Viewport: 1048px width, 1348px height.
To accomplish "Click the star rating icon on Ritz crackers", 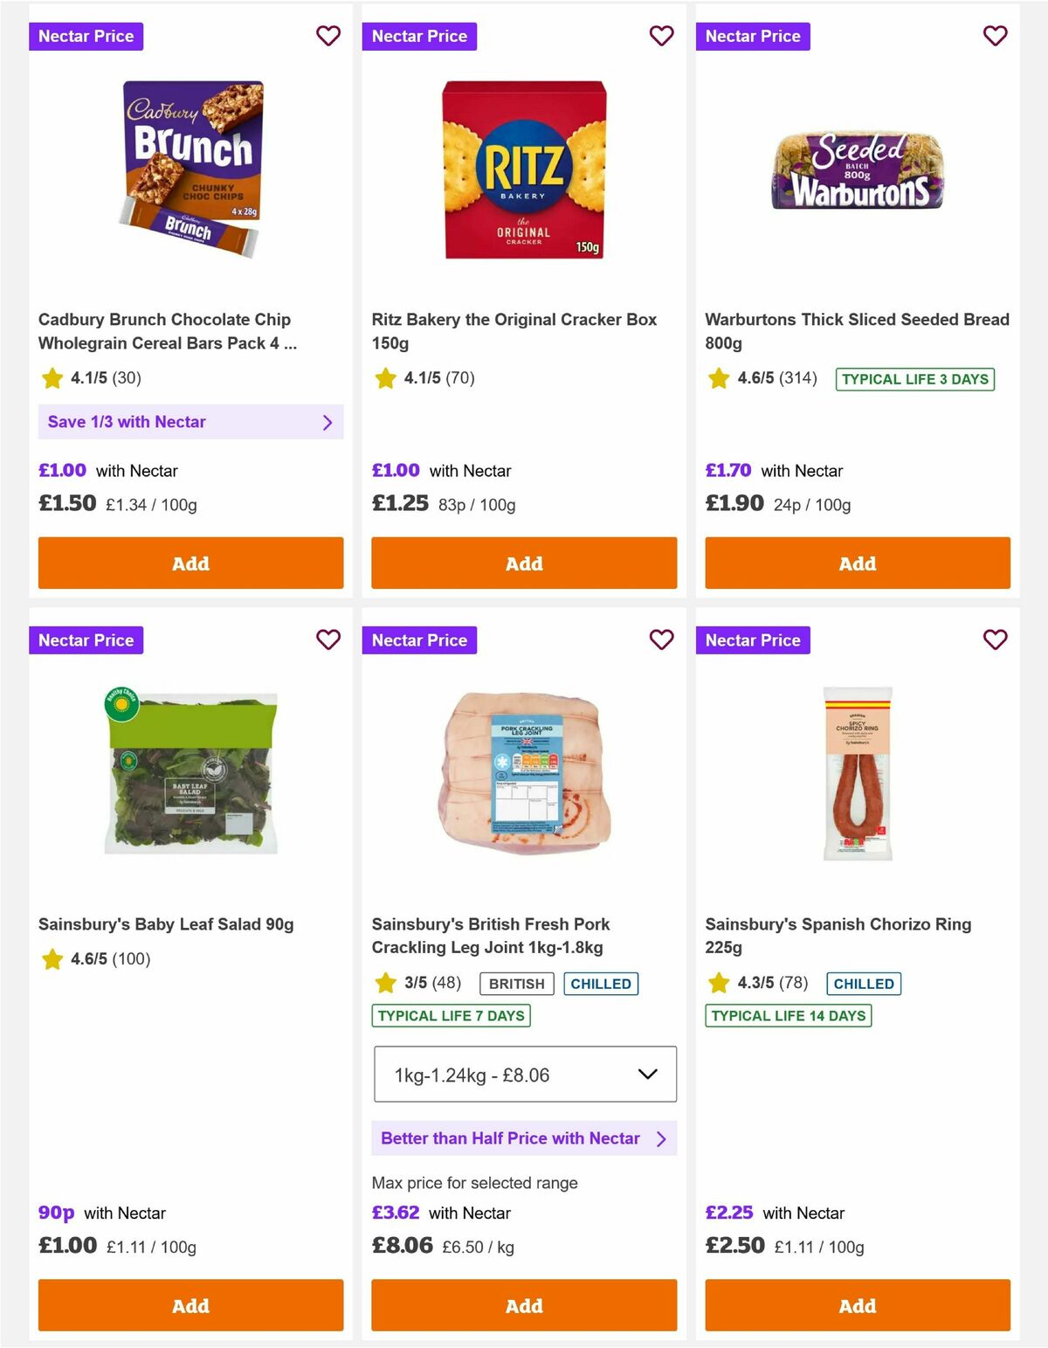I will pyautogui.click(x=385, y=378).
